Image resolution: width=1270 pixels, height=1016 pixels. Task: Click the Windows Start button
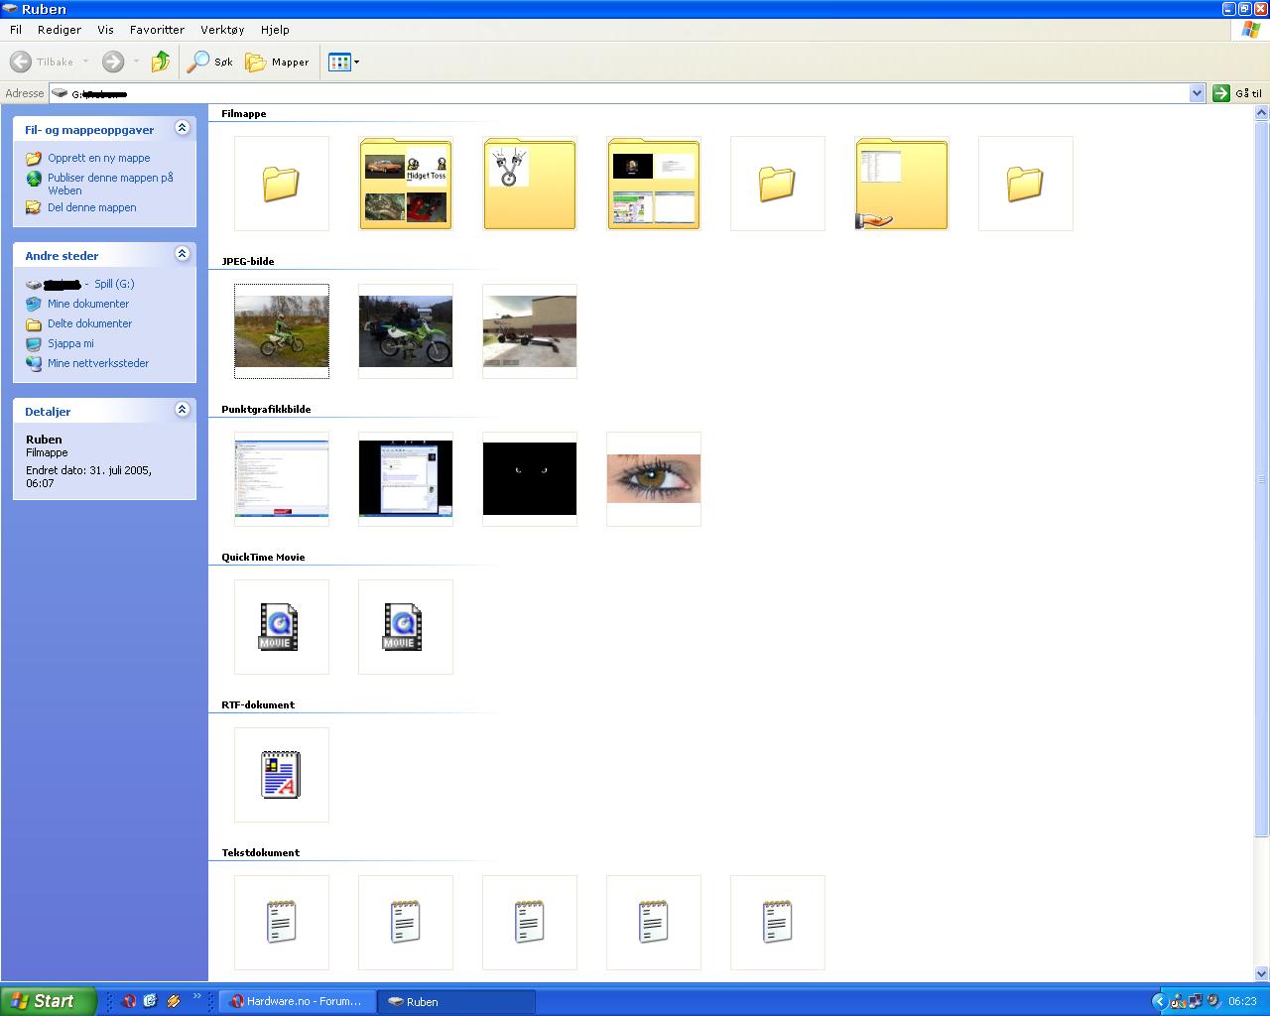pos(49,1001)
